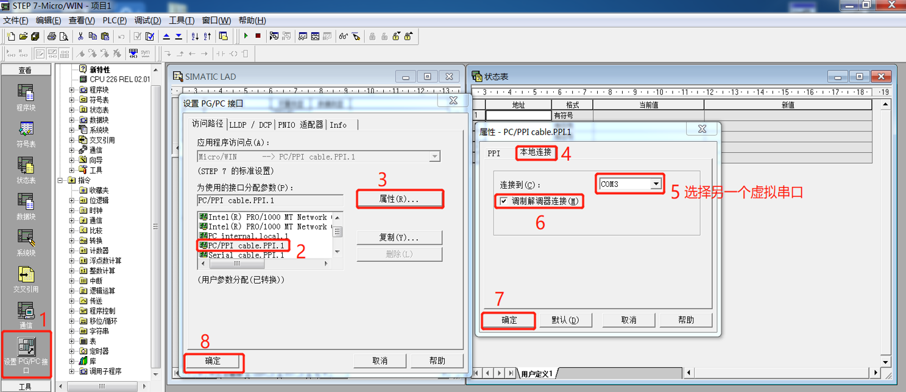Click the 复制(Y)... button
The width and height of the screenshot is (906, 392).
pyautogui.click(x=399, y=237)
